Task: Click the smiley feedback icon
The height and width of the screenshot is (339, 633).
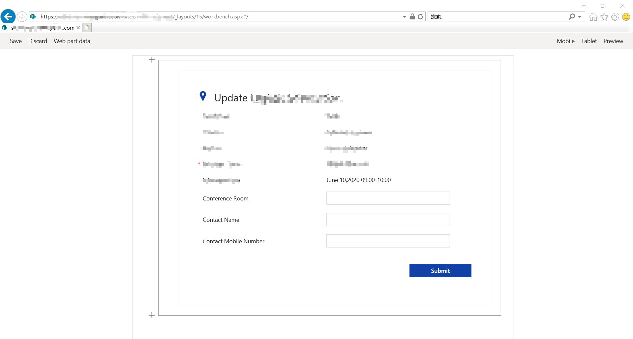Action: pyautogui.click(x=626, y=16)
